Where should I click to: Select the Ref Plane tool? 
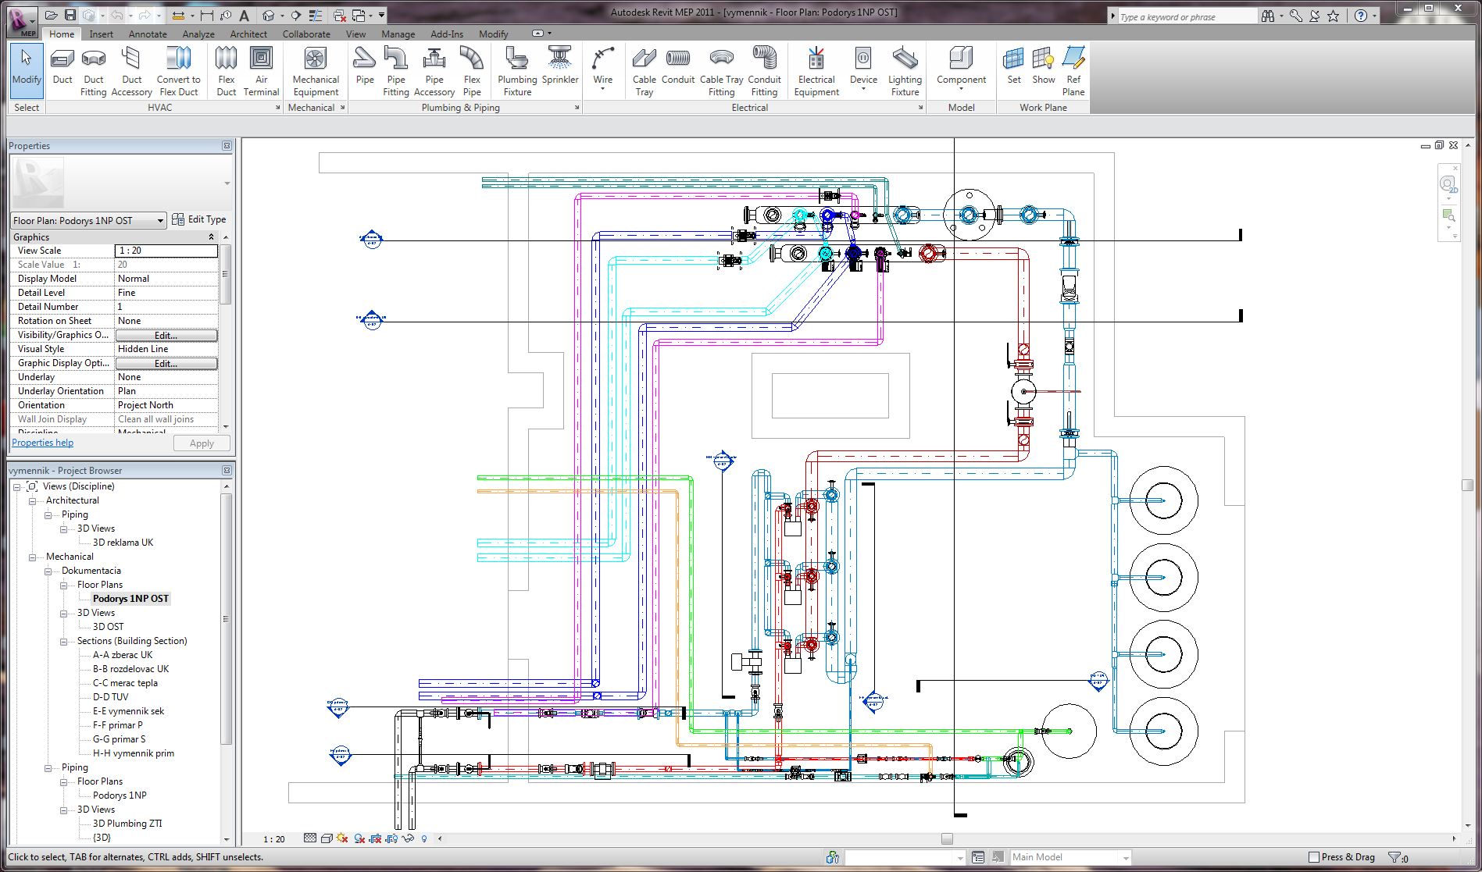click(1073, 70)
